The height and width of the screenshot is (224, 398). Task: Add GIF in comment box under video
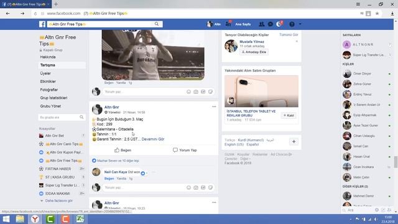click(x=203, y=91)
